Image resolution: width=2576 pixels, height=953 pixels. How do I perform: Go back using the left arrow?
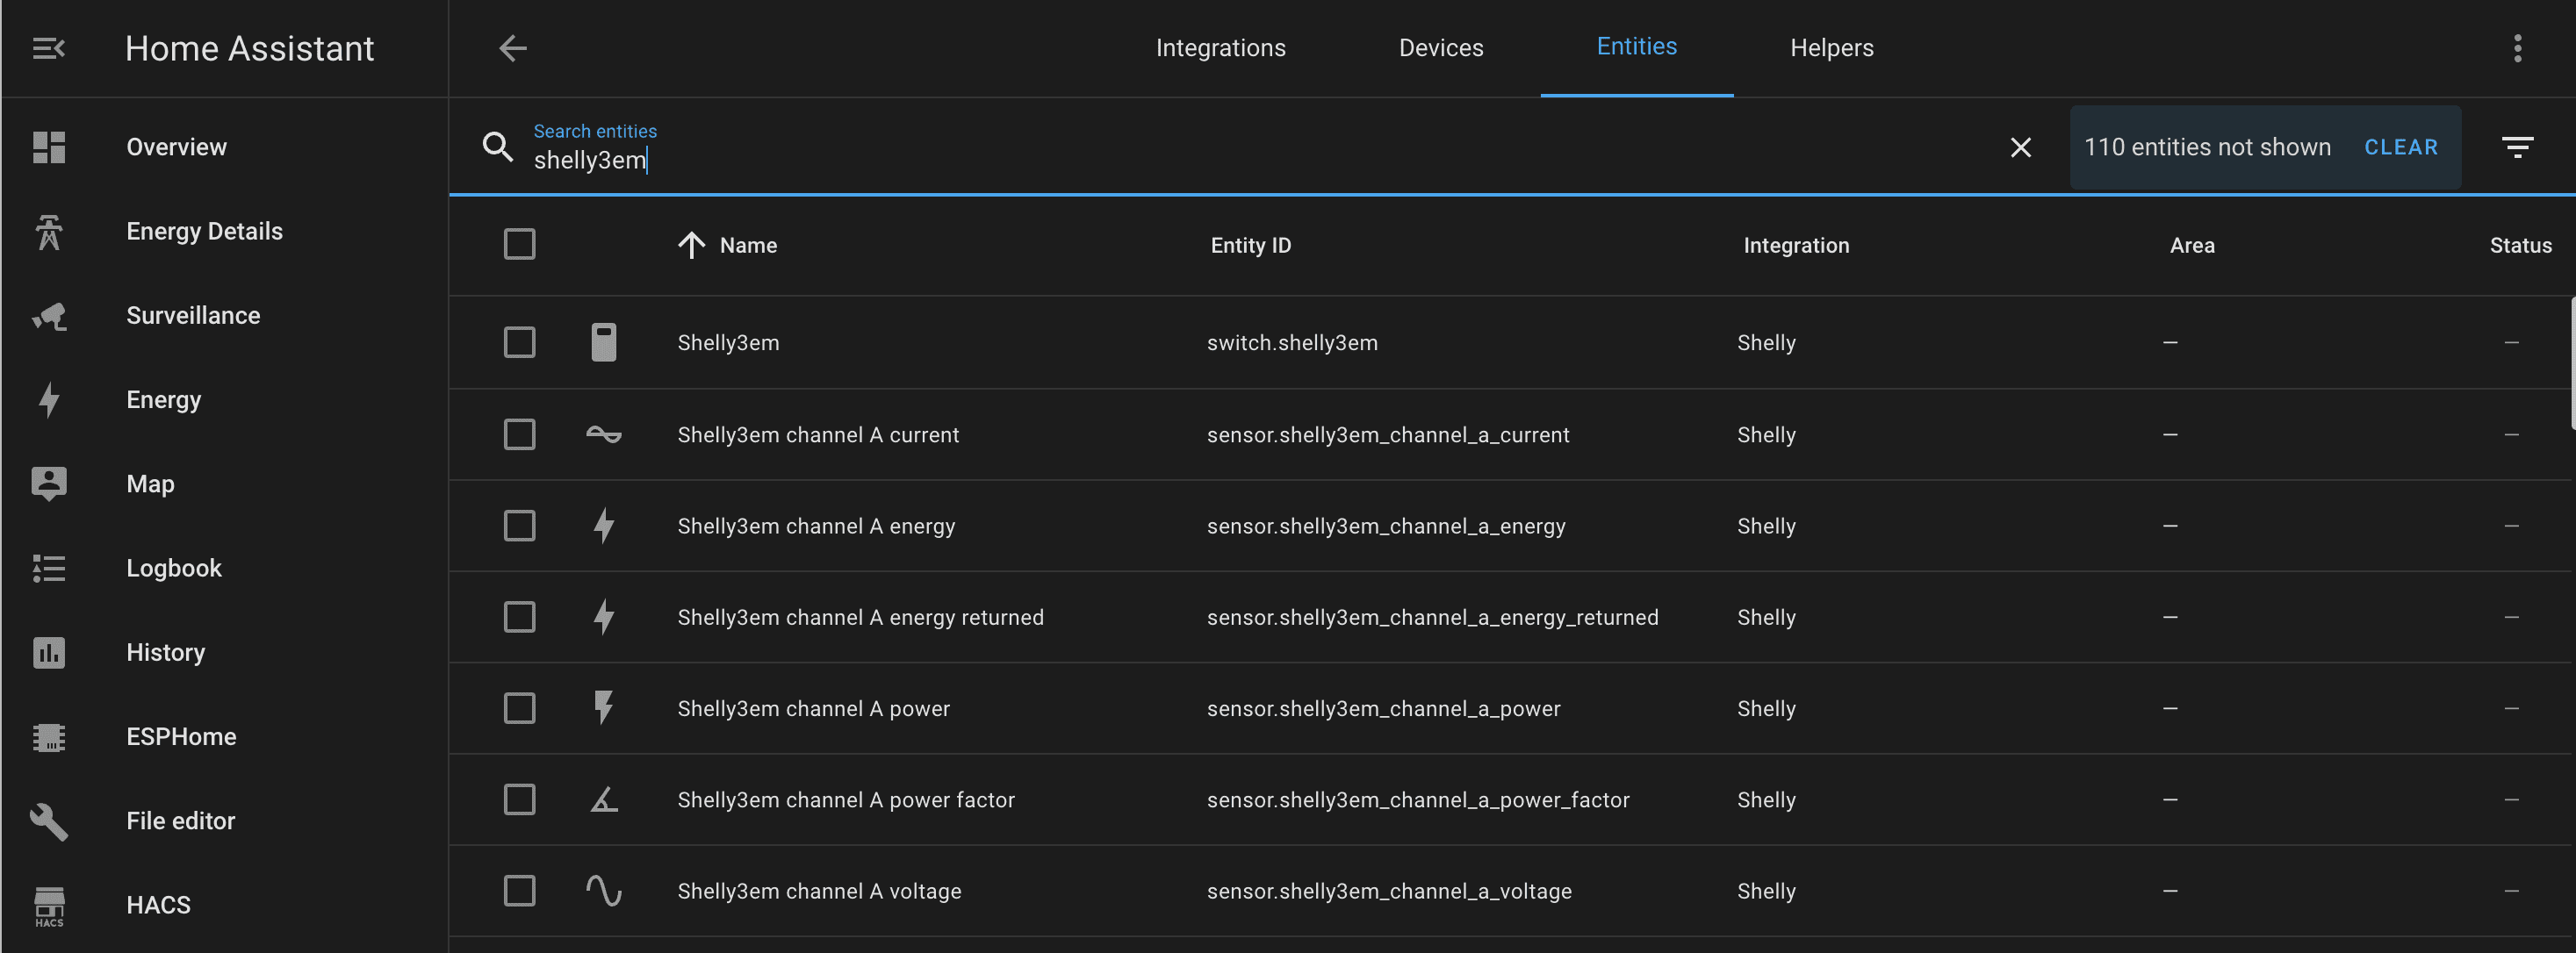512,48
